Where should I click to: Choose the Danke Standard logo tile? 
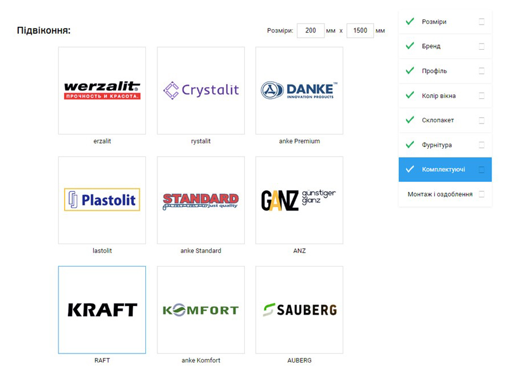(x=201, y=200)
